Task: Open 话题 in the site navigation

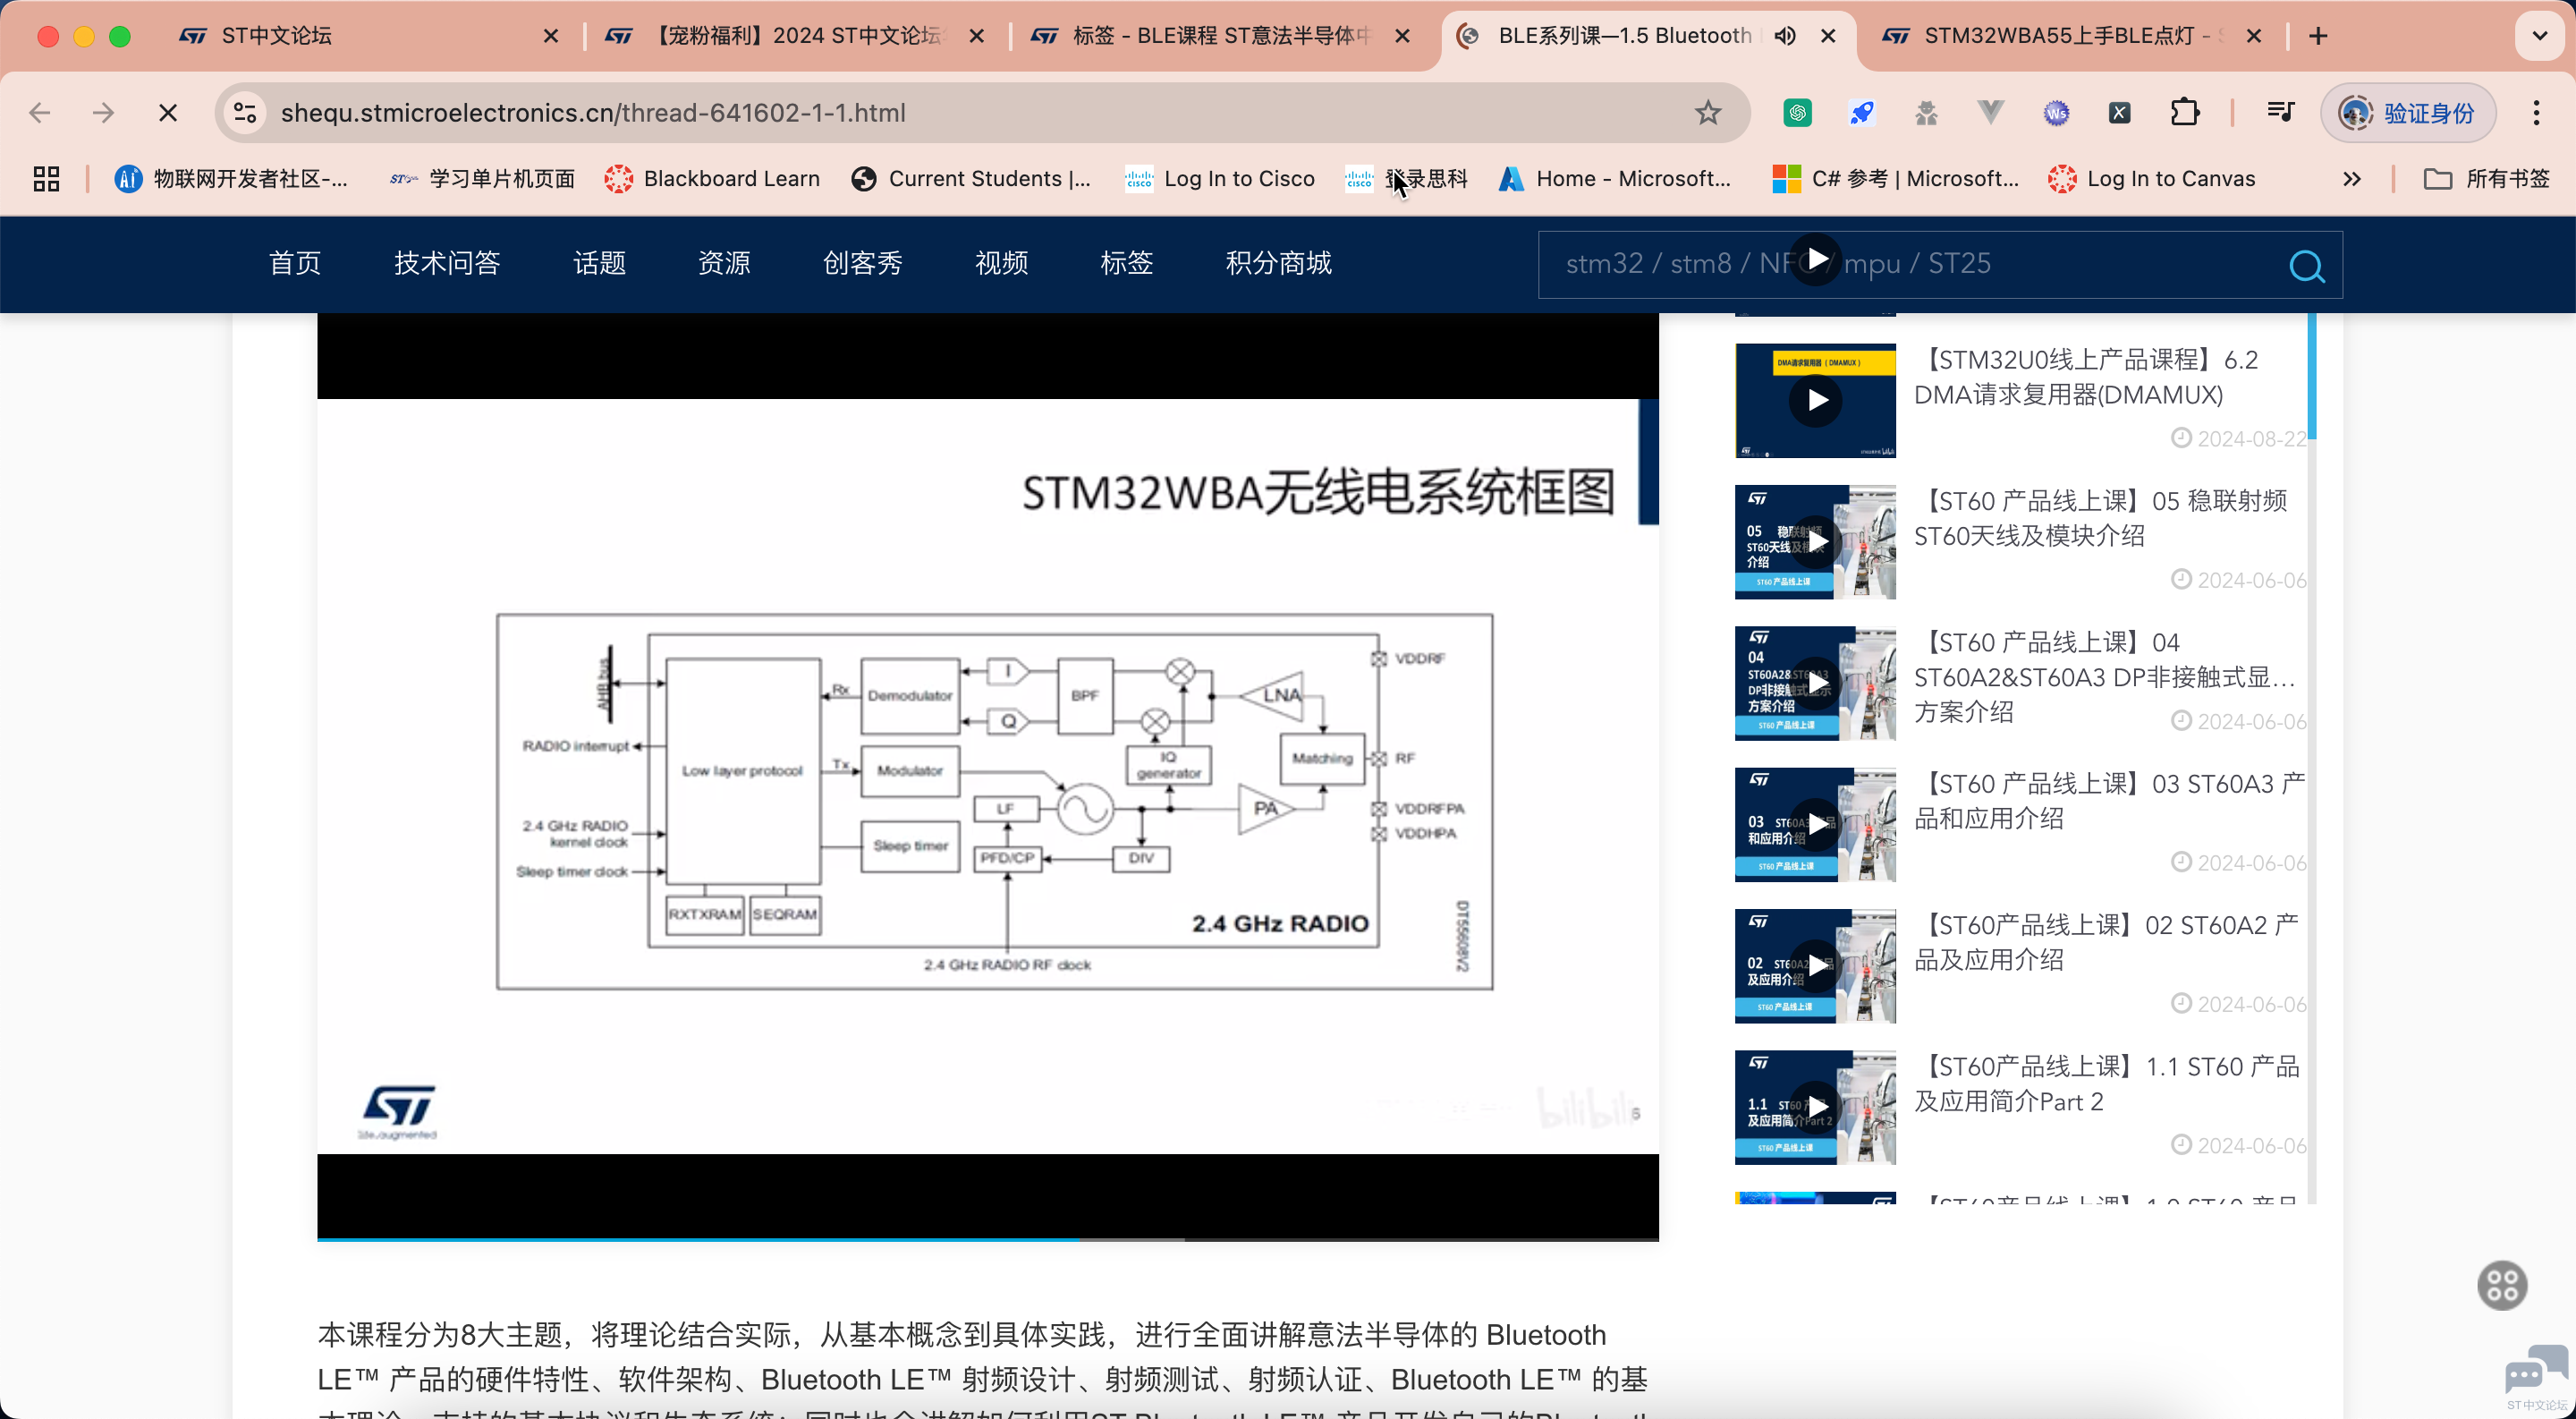Action: click(x=599, y=263)
